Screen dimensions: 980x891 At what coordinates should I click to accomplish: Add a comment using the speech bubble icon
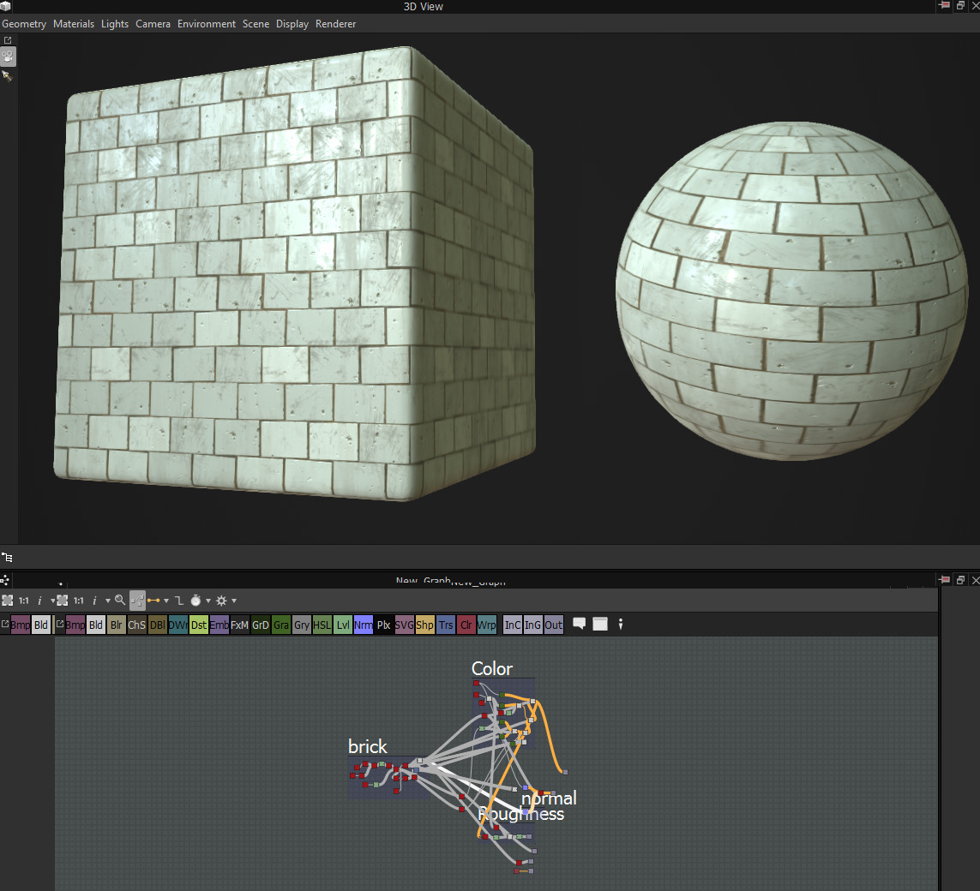(579, 624)
